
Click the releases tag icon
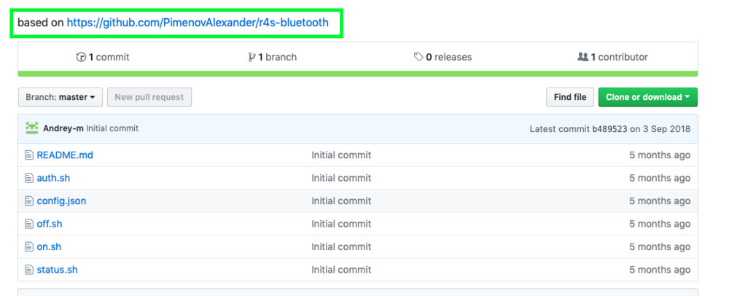point(418,57)
